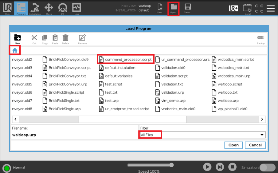Open the I/O tab
Viewport: 278px width, 173px height.
(x=63, y=9)
